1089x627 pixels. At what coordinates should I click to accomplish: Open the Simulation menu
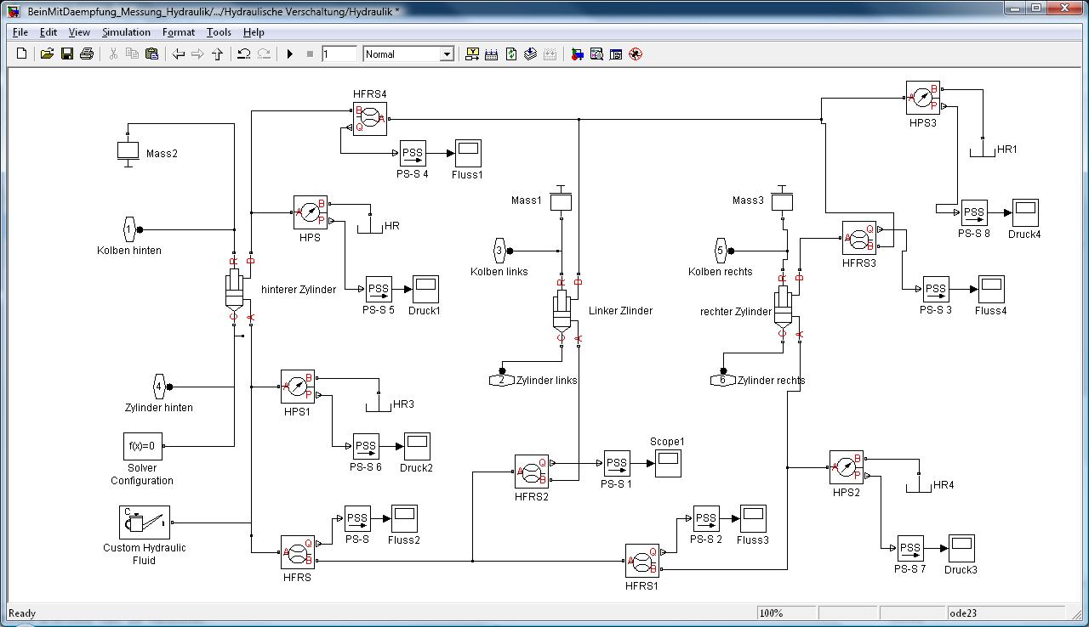(126, 32)
